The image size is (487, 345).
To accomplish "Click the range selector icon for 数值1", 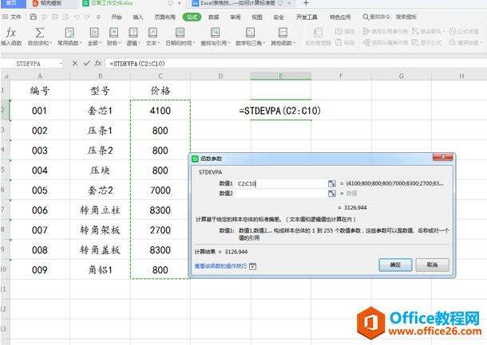I will 331,183.
